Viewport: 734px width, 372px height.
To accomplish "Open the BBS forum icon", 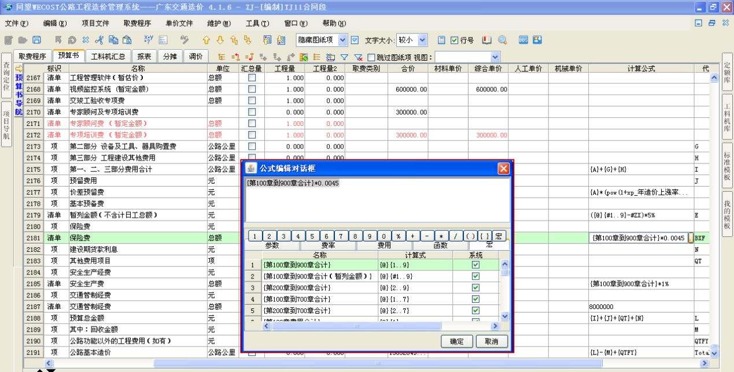I will coord(523,40).
